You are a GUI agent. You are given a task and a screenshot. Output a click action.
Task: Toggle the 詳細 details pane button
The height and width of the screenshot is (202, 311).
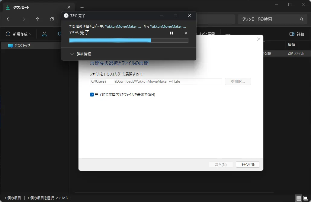click(x=297, y=34)
